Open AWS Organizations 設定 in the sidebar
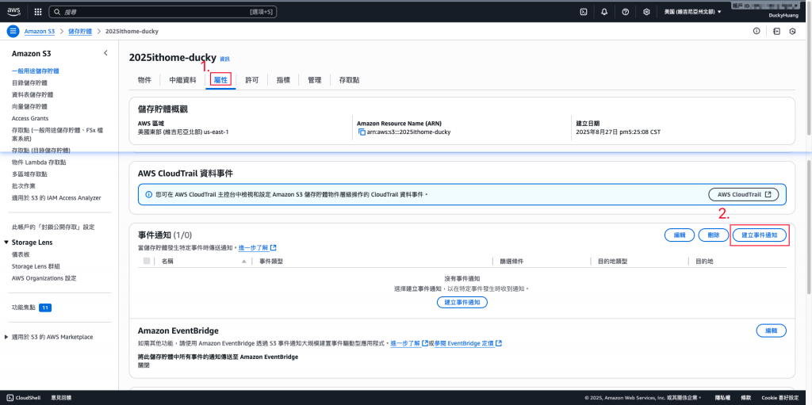This screenshot has height=405, width=812. 44,278
